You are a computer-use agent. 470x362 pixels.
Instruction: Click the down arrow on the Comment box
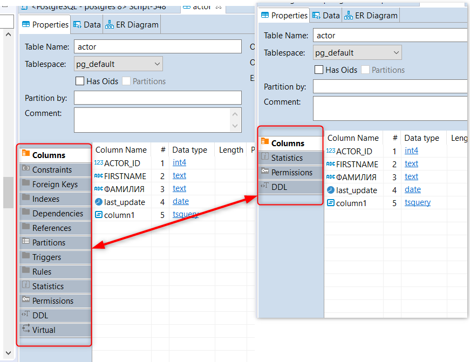(235, 125)
